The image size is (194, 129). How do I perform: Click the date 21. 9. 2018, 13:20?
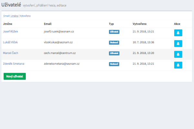coord(143,53)
